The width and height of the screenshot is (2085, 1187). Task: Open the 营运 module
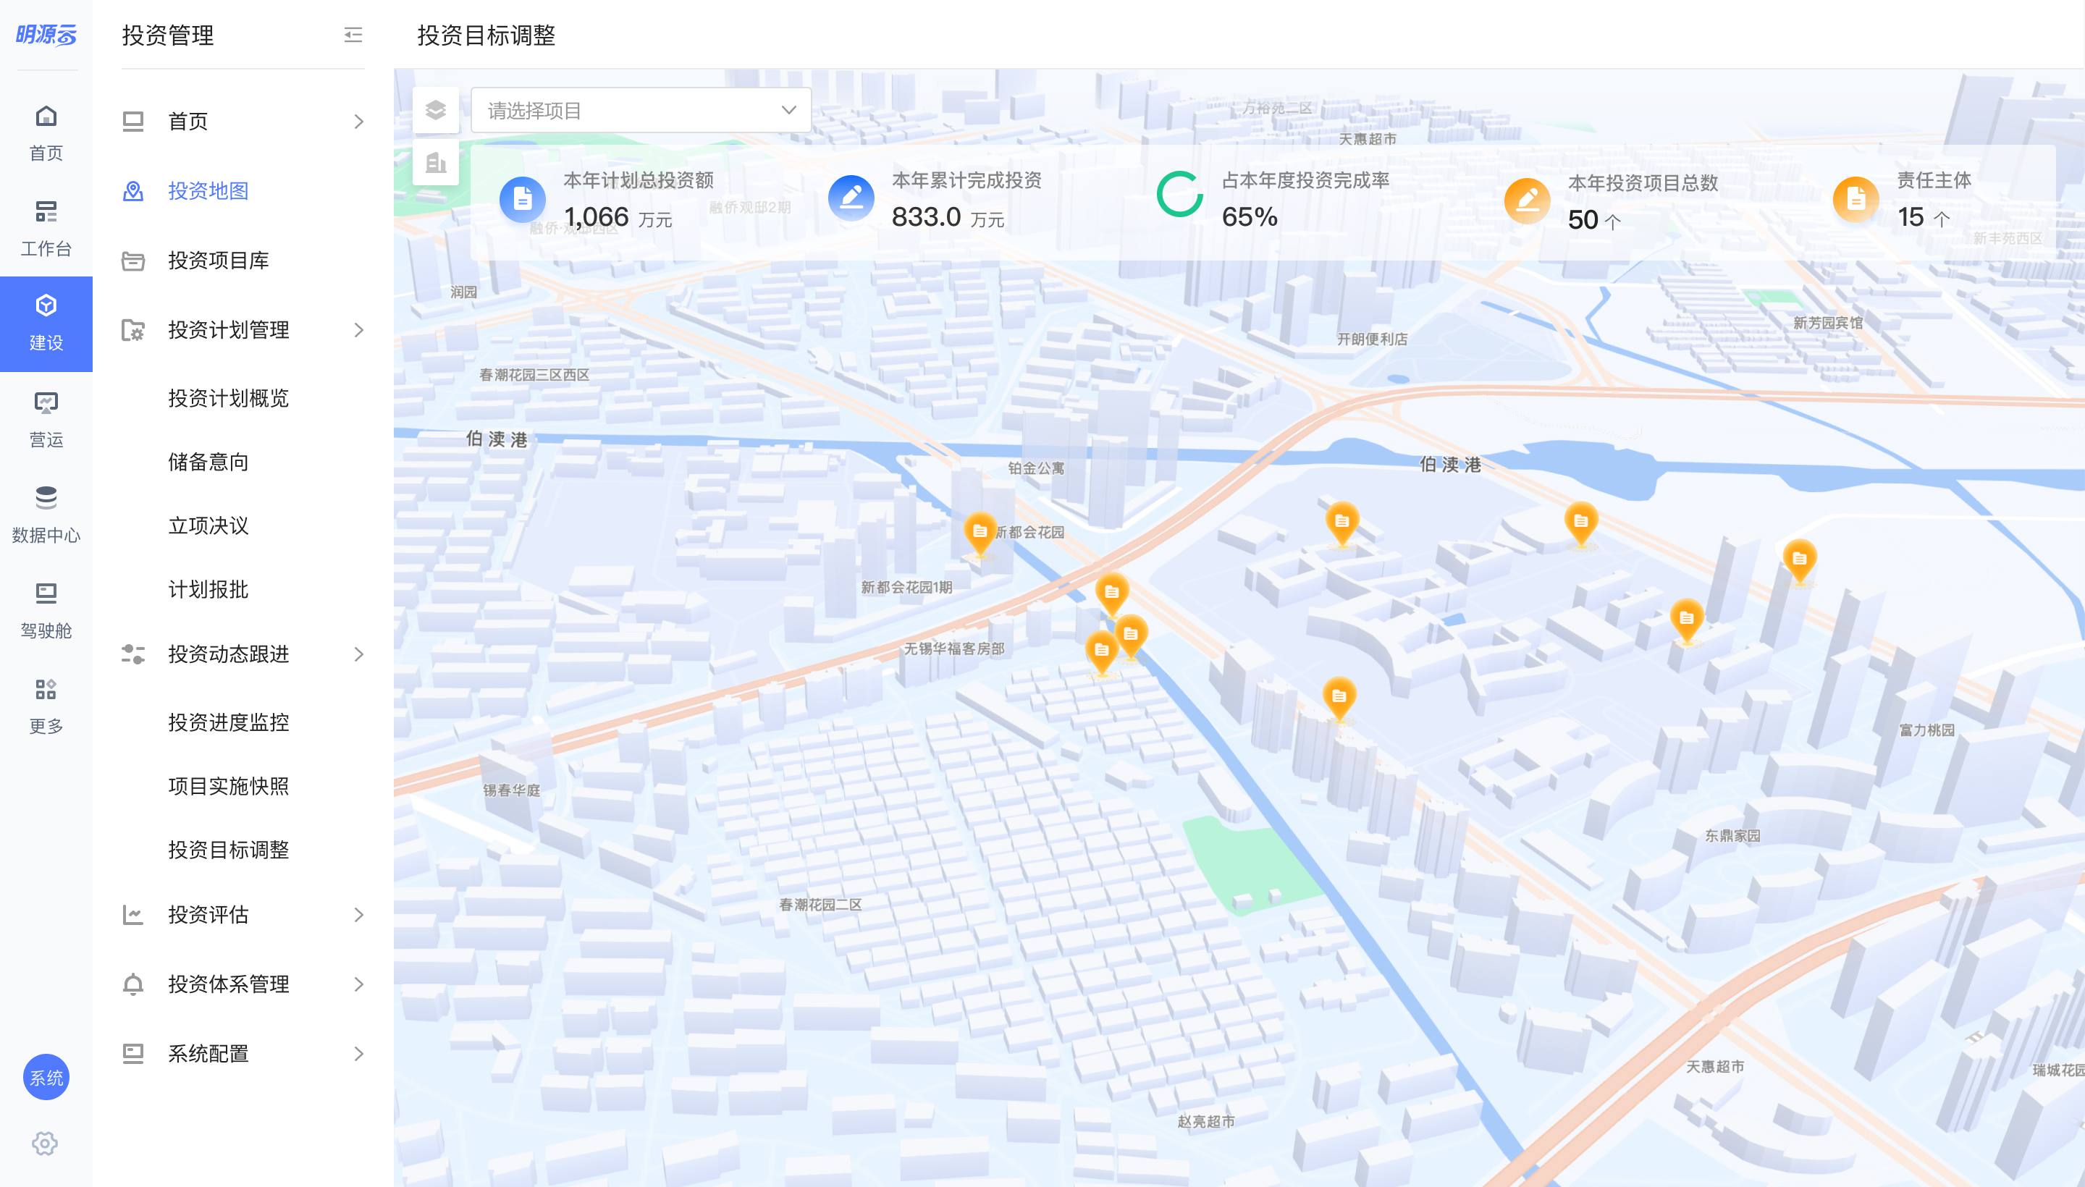coord(46,419)
